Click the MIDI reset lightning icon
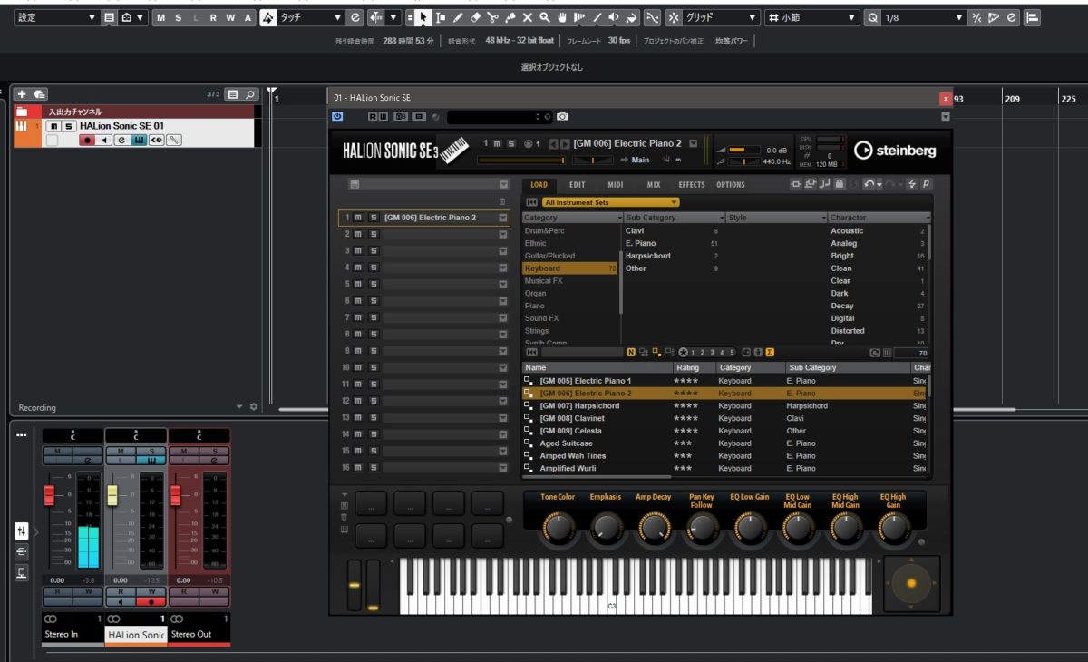 pos(912,184)
